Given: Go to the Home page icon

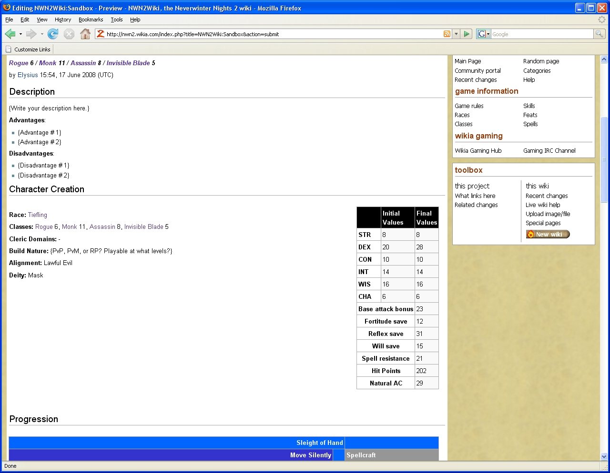Looking at the screenshot, I should click(x=85, y=34).
